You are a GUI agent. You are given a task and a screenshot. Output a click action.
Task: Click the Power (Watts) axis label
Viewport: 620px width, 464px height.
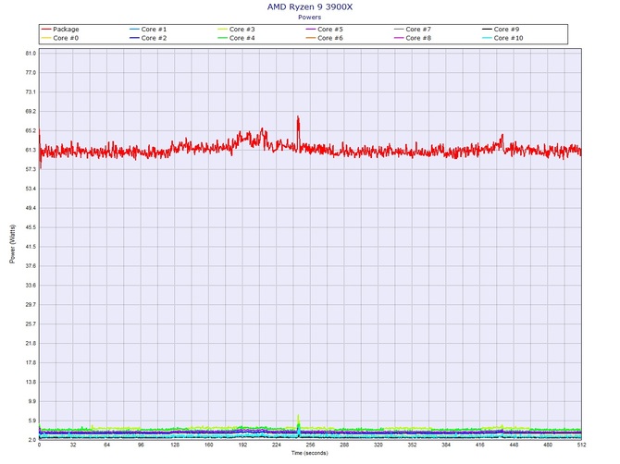pyautogui.click(x=12, y=244)
